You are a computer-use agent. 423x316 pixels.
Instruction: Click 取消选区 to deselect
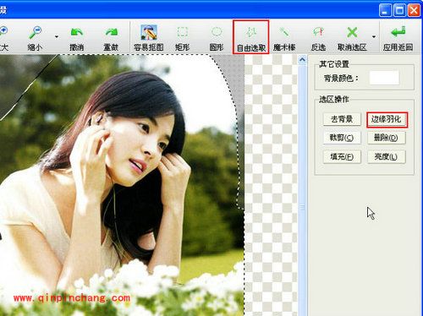tap(352, 38)
